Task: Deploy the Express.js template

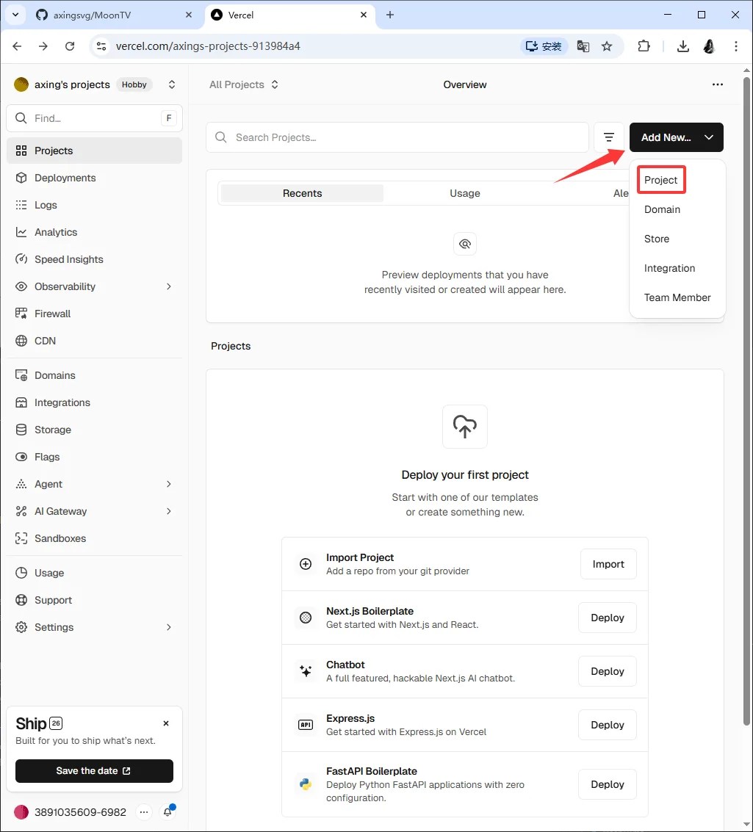Action: (607, 725)
